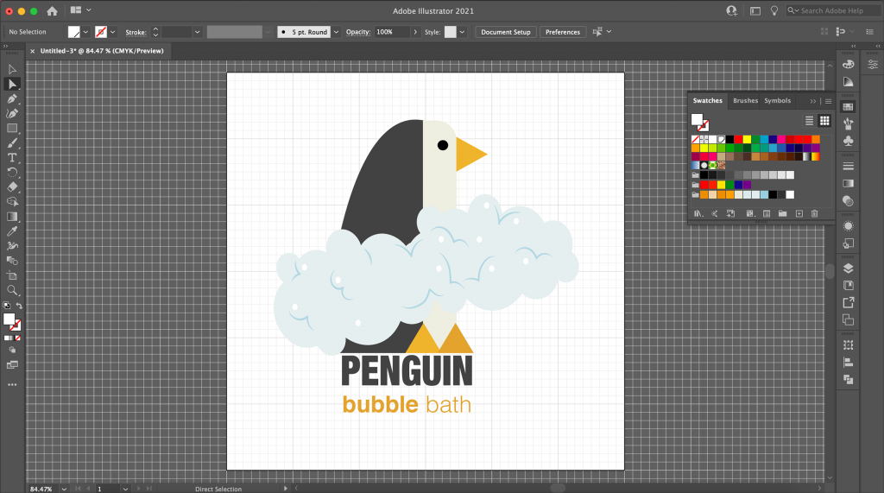884x493 pixels.
Task: Click New Swatch plus icon
Action: [x=799, y=213]
